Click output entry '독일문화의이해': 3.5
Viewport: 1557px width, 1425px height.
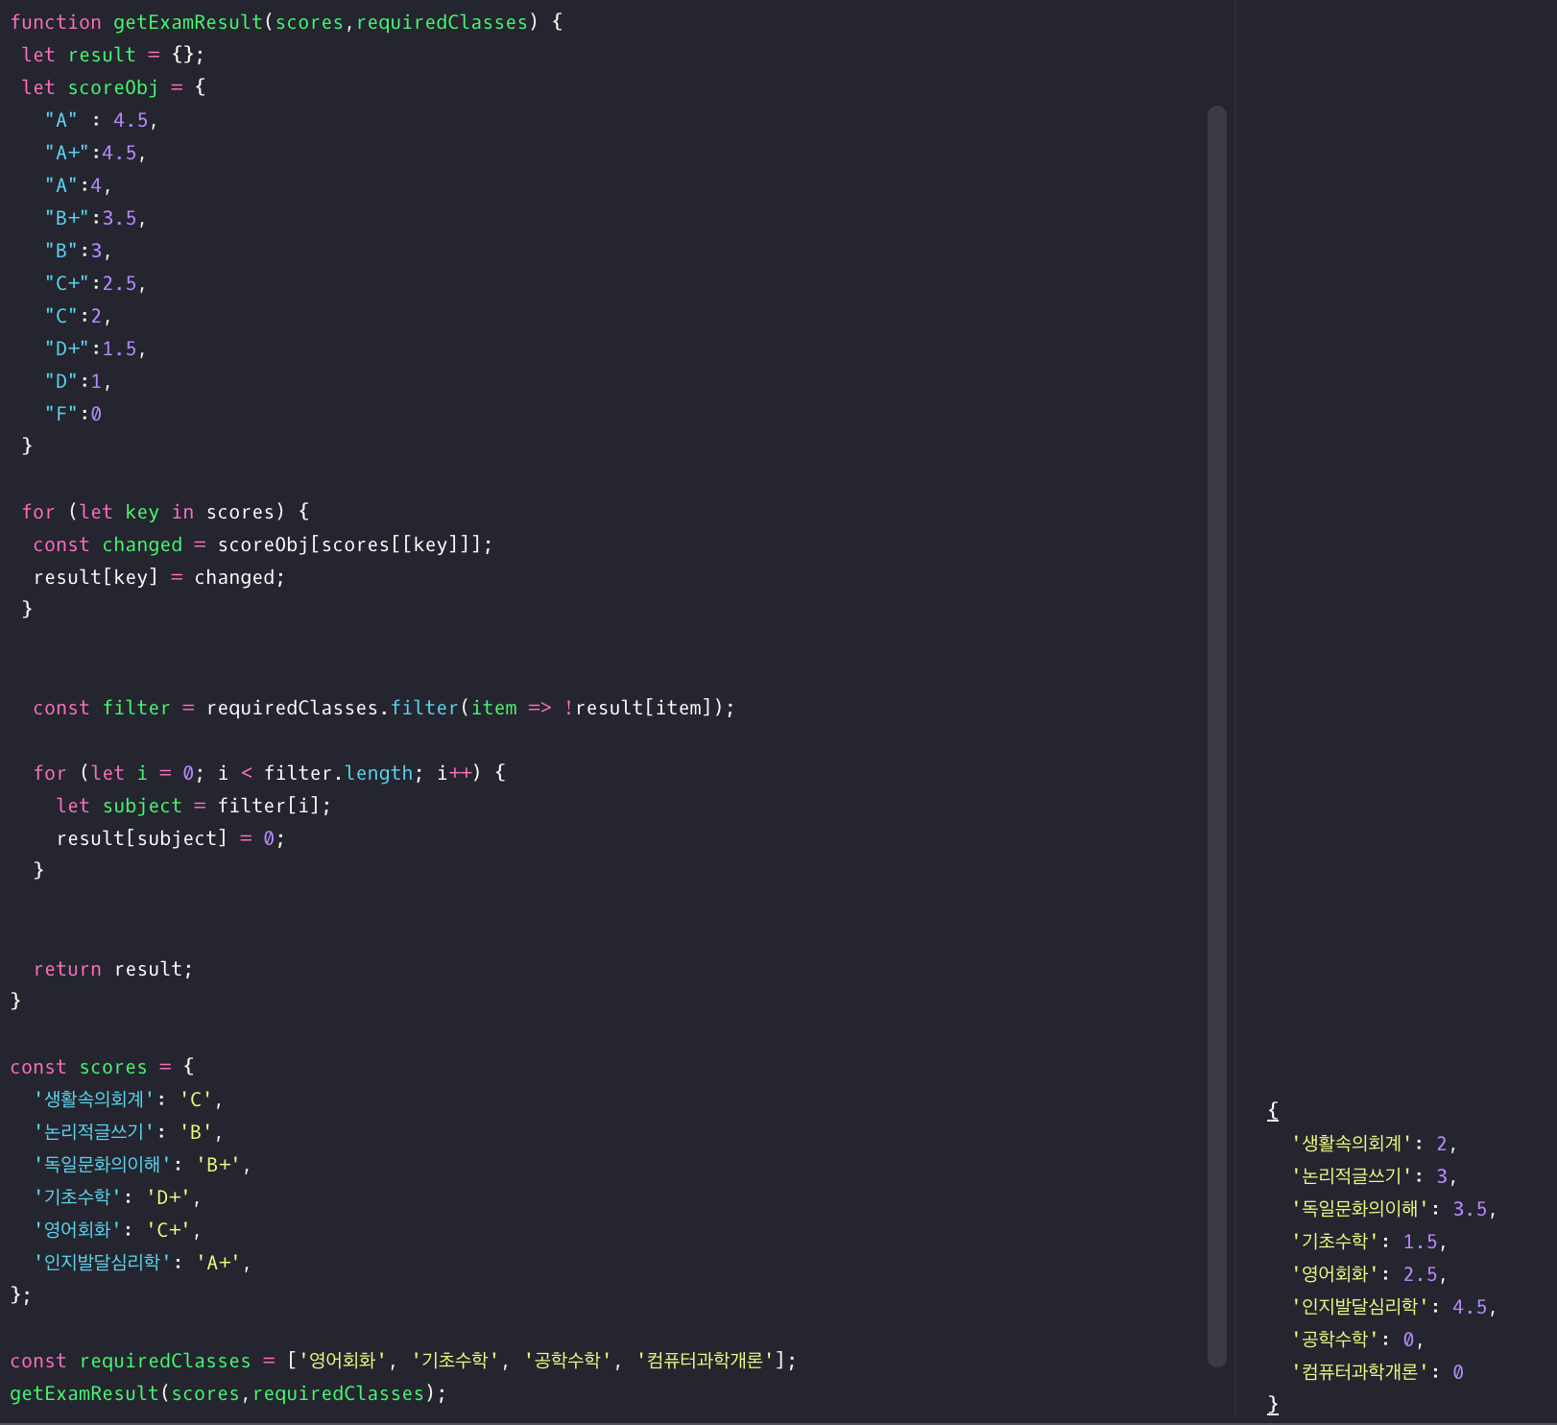(1394, 1209)
